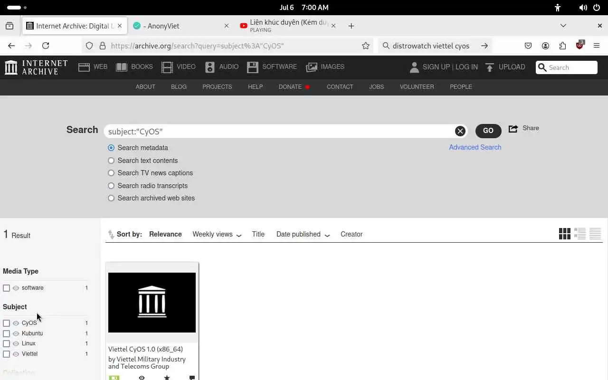Click the Share icon

pos(513,129)
